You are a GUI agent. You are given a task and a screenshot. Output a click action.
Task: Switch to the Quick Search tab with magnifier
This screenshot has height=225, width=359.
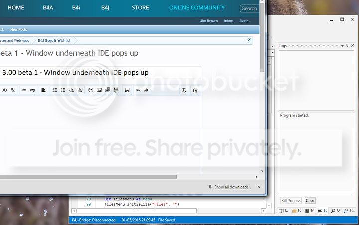[x=336, y=211]
